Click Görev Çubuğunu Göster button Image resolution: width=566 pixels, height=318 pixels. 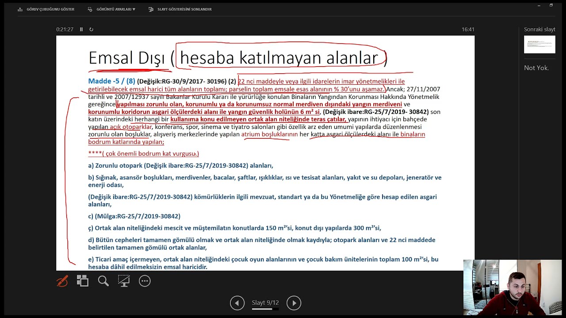click(x=46, y=9)
